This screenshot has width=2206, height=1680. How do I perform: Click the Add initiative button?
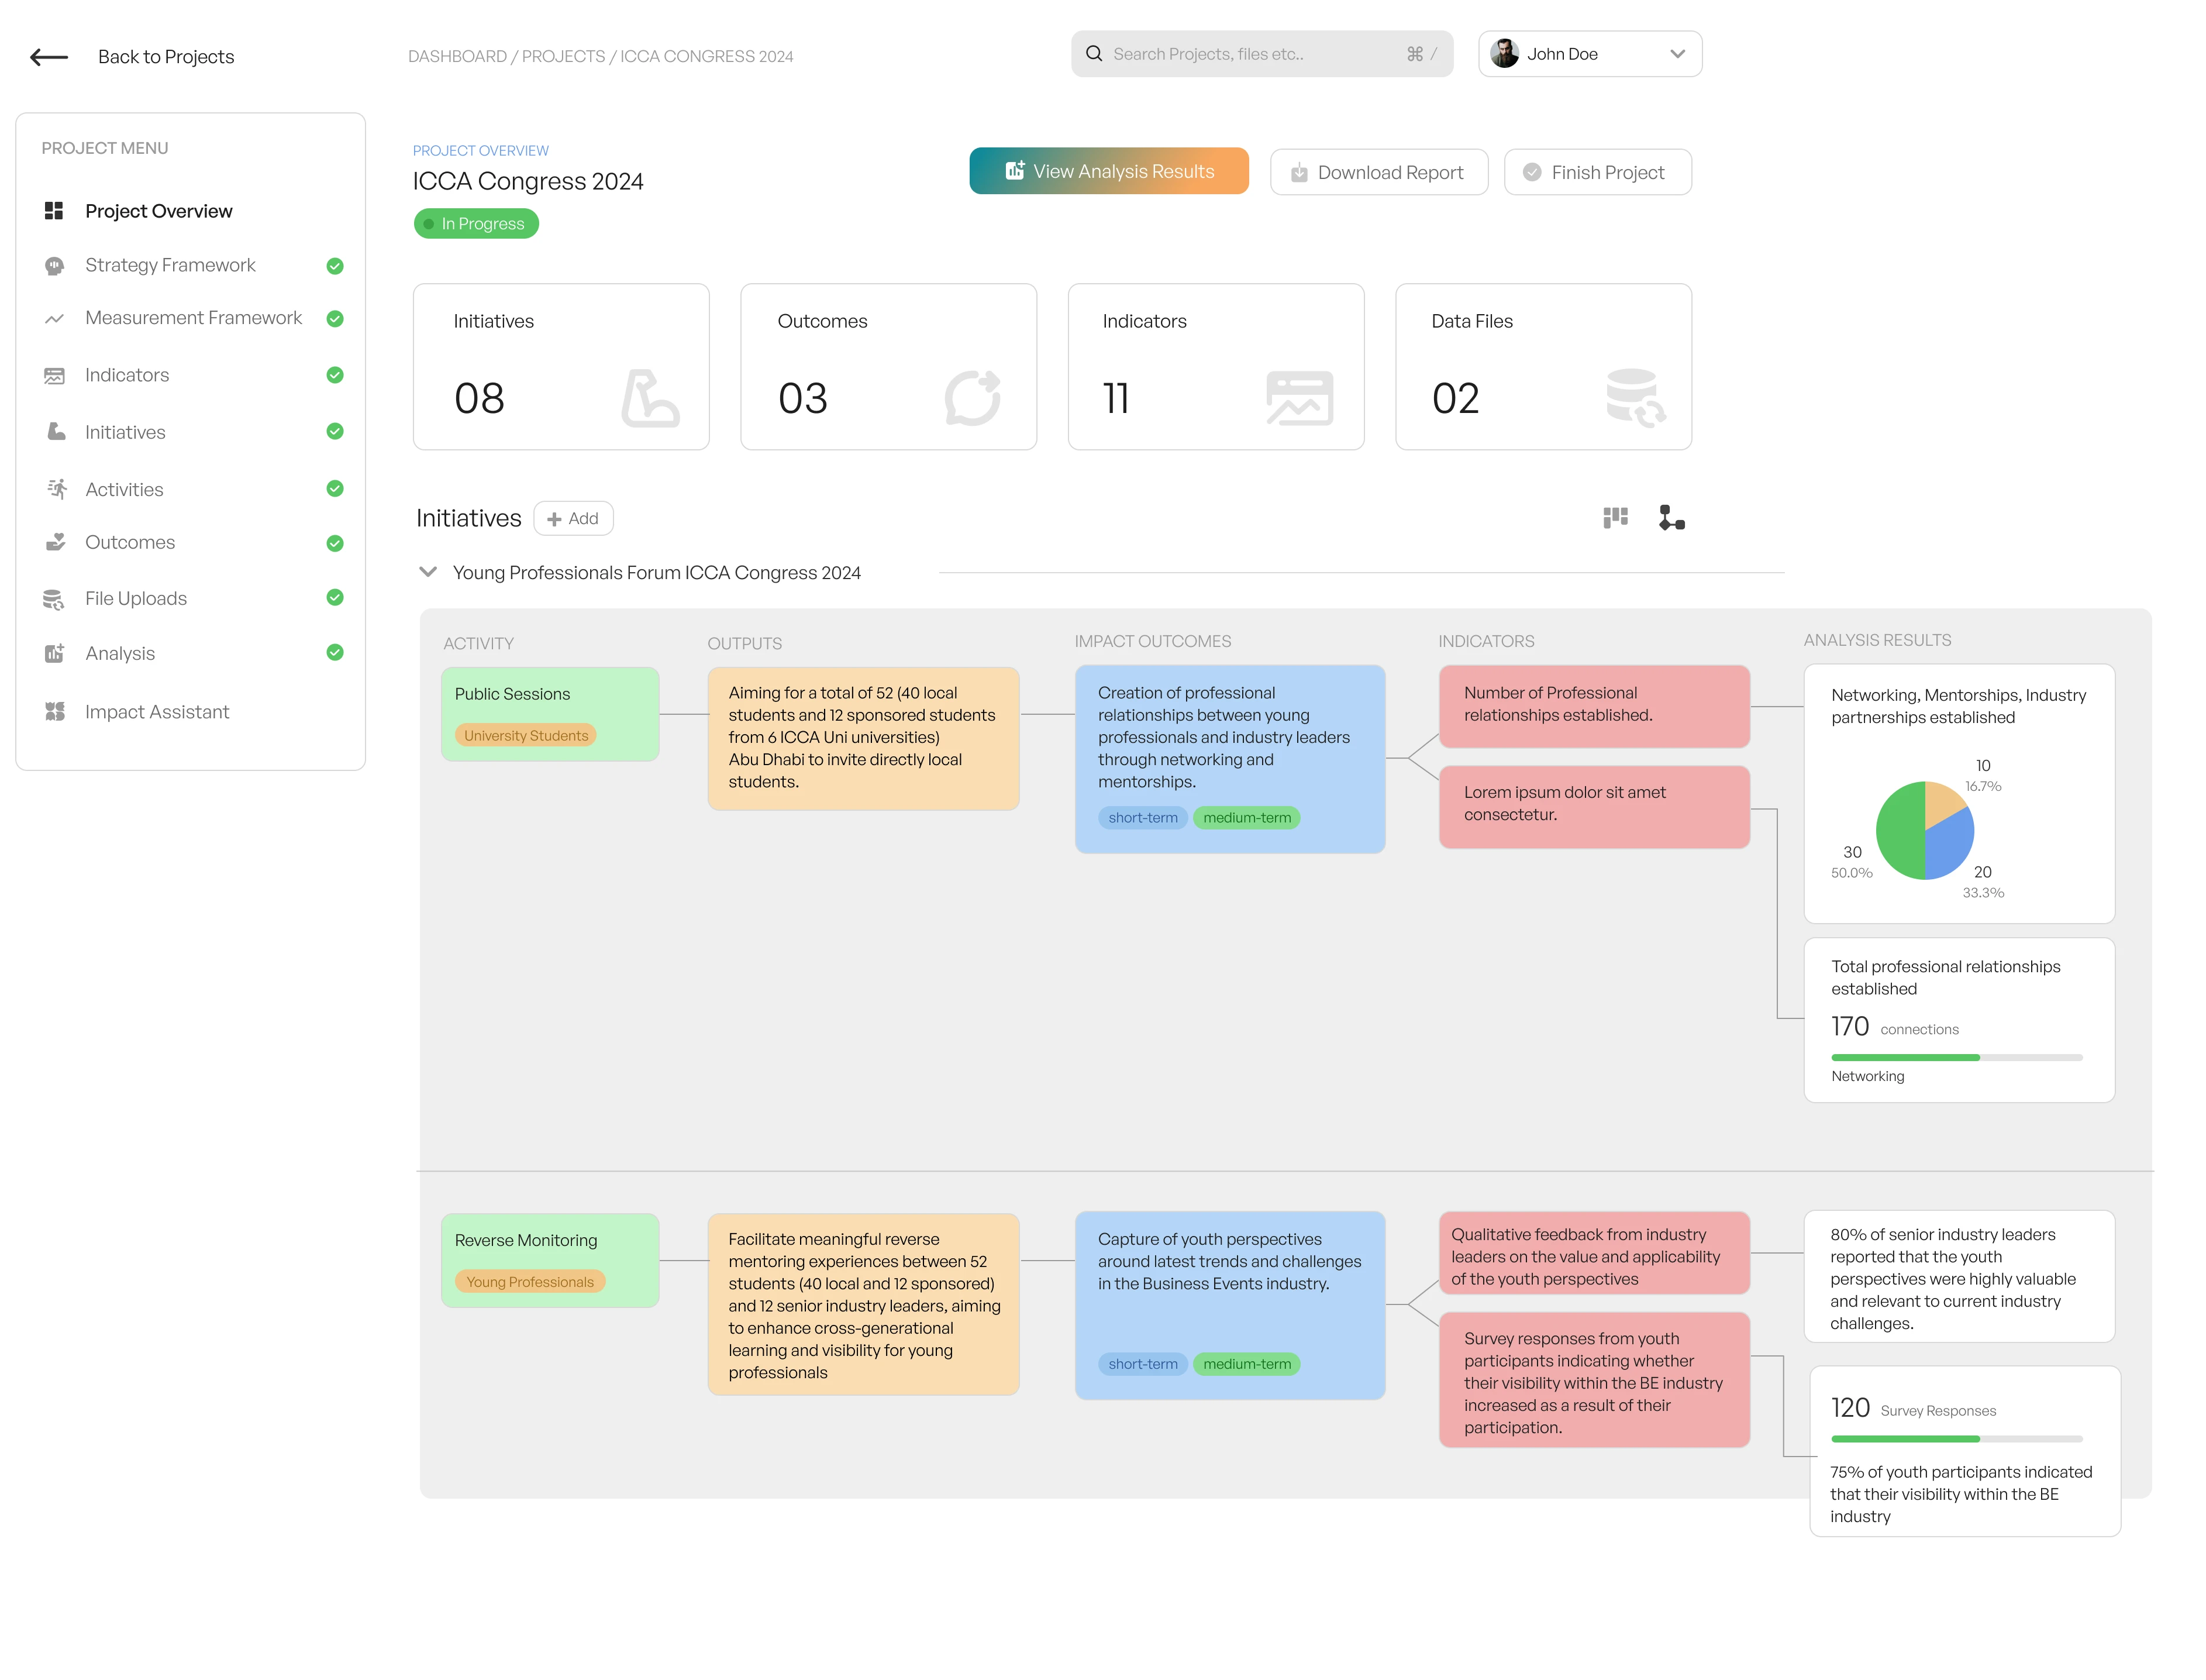[574, 519]
